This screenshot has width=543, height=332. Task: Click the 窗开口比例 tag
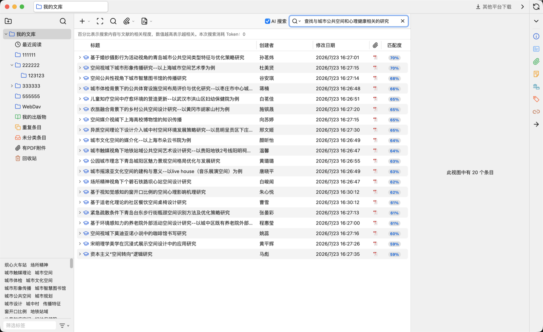16,312
